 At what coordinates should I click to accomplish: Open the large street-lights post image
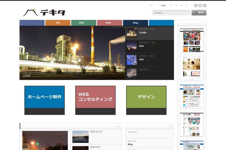pos(45,140)
